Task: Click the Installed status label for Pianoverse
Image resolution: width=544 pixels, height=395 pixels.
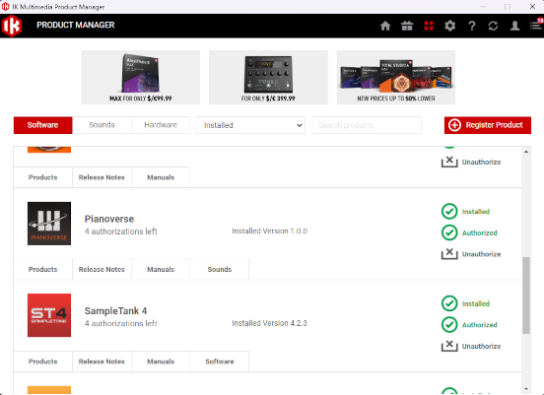Action: [476, 212]
